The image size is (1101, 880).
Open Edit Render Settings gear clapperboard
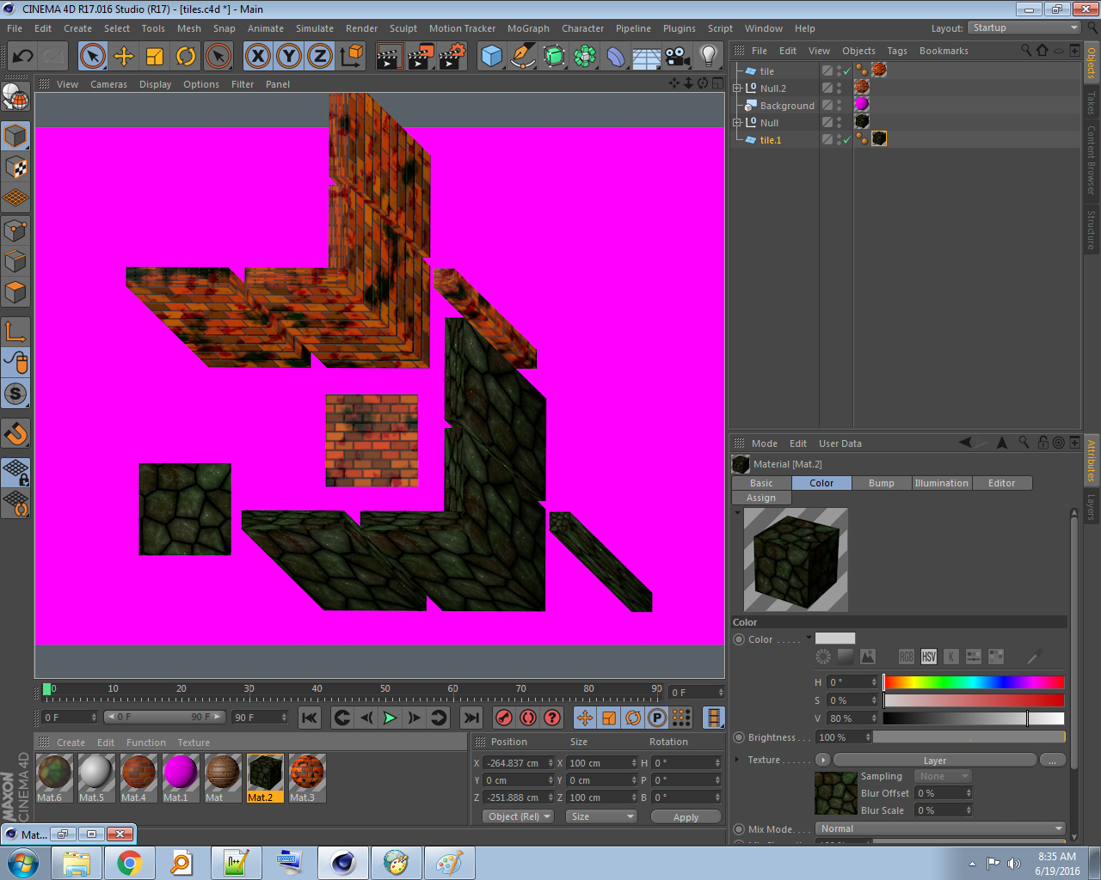[452, 58]
